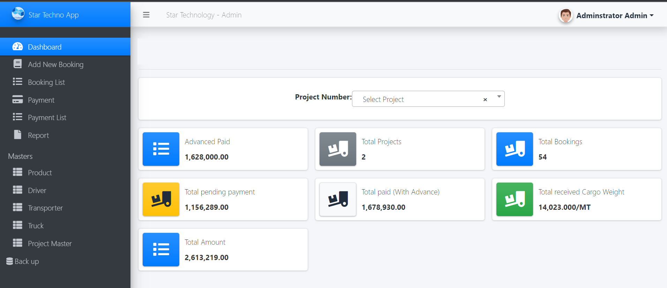Click the Advanced Paid label
This screenshot has height=288, width=667.
tap(207, 141)
